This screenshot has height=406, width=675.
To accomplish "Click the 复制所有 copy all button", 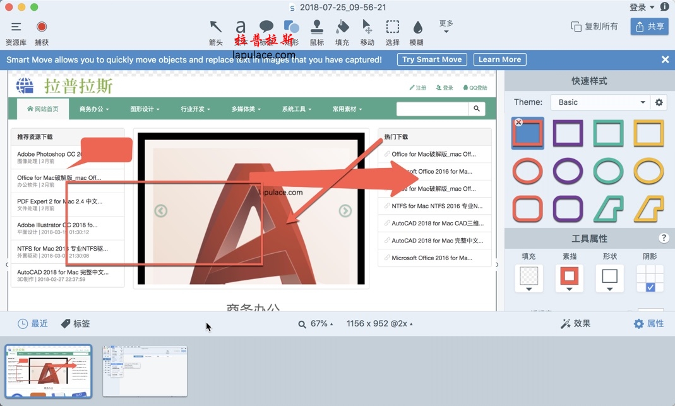I will tap(594, 27).
